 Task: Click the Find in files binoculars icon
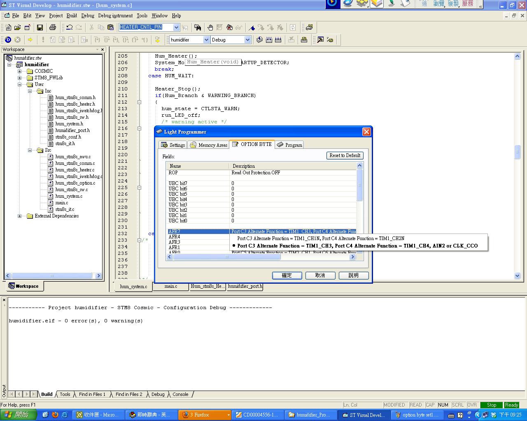(198, 28)
